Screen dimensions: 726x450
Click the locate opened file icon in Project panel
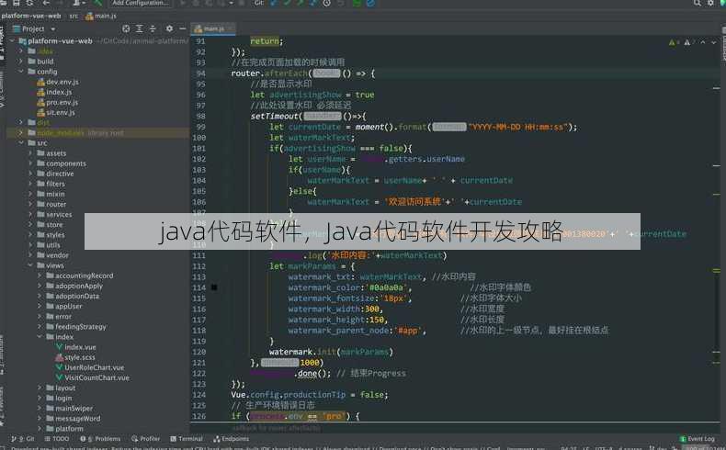pos(126,28)
